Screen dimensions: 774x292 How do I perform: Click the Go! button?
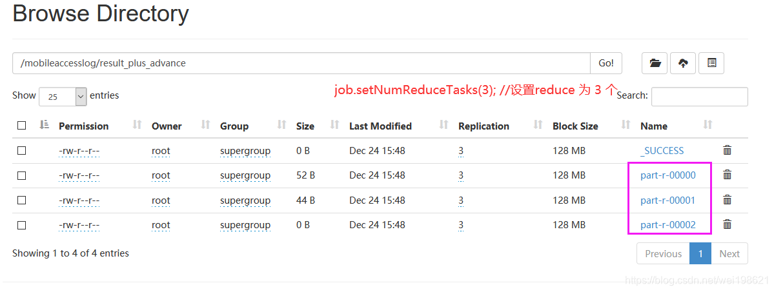[x=606, y=63]
